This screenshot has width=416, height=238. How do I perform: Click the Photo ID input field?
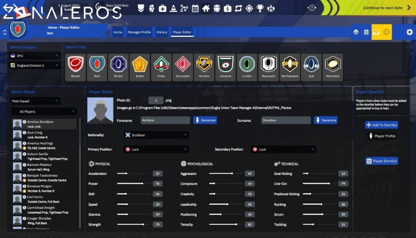tap(156, 101)
